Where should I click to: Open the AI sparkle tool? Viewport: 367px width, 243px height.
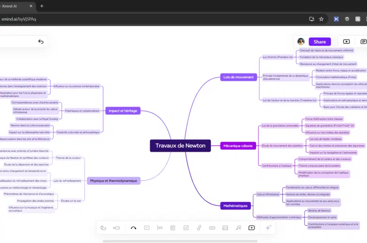click(x=268, y=228)
